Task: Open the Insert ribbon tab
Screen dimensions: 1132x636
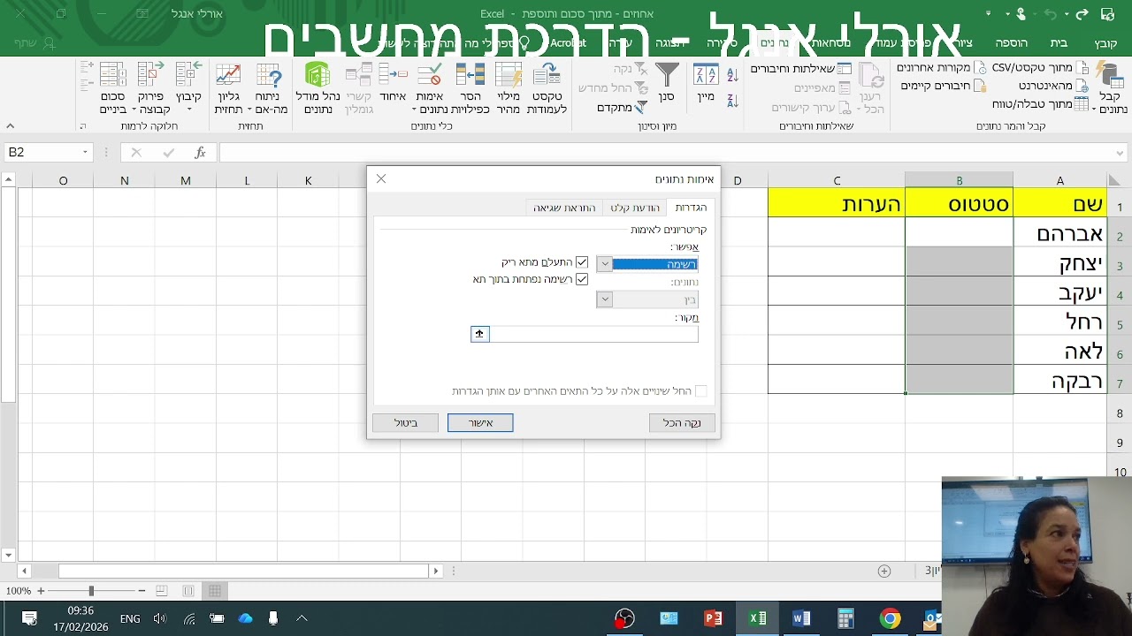Action: coord(1011,42)
